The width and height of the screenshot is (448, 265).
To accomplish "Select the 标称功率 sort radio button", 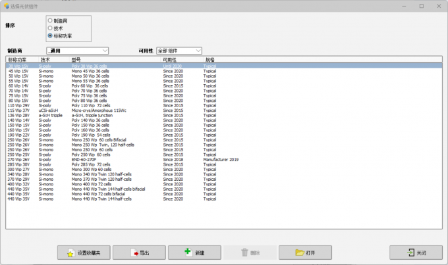I will (x=50, y=36).
